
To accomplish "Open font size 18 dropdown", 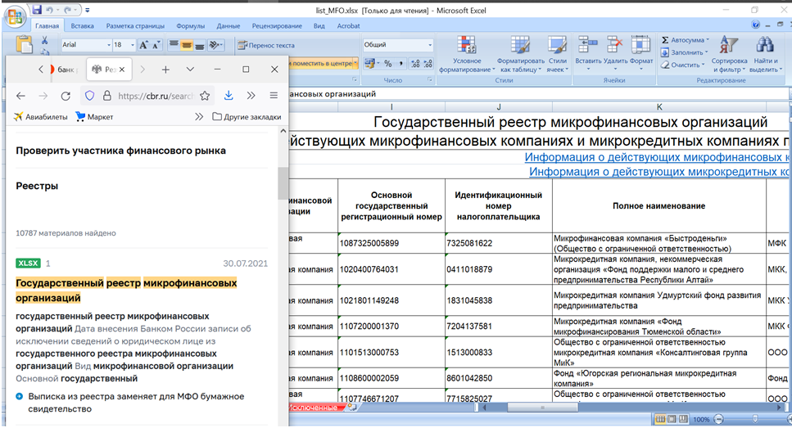I will point(133,45).
